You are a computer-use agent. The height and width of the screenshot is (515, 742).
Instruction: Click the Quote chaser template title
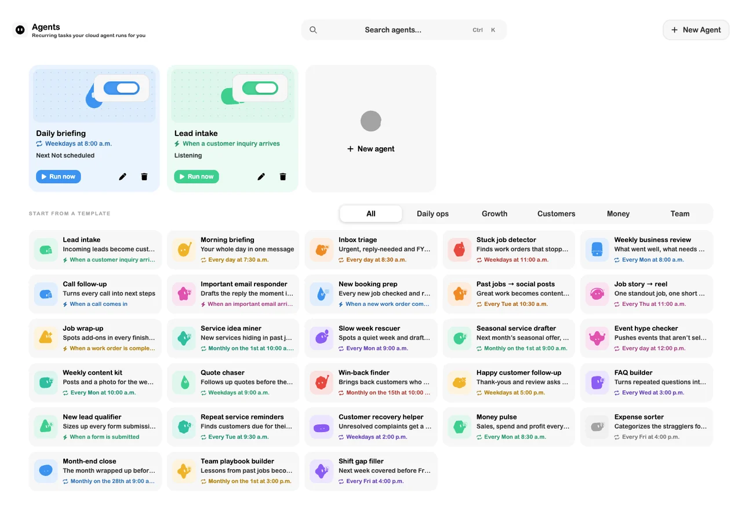[x=223, y=373]
